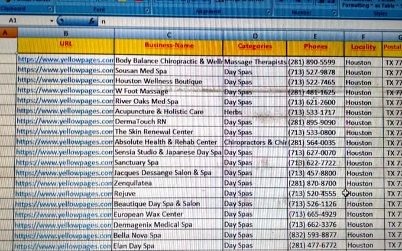This screenshot has width=402, height=251.
Task: Select cell Elan Day Spa
Action: (167, 246)
